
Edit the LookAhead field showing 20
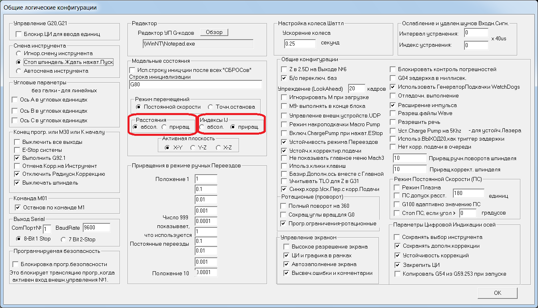coord(357,88)
